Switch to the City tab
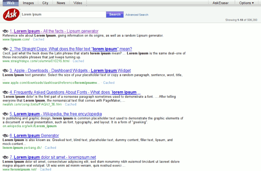Image resolution: width=261 pixels, height=171 pixels. (45, 3)
